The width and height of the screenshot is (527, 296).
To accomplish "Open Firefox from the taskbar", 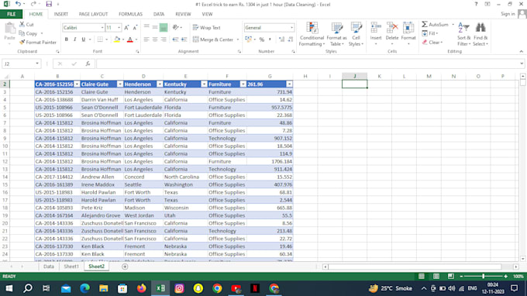I will (142, 288).
